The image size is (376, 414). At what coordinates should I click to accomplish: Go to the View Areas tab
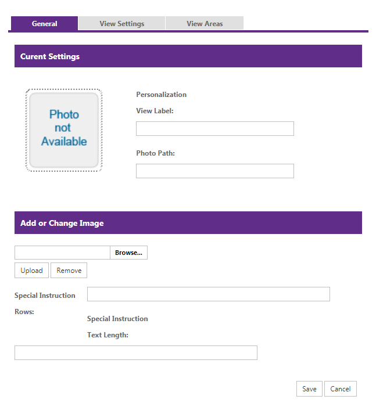pyautogui.click(x=205, y=24)
